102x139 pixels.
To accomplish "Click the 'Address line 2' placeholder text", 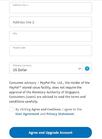I will coord(24,22).
